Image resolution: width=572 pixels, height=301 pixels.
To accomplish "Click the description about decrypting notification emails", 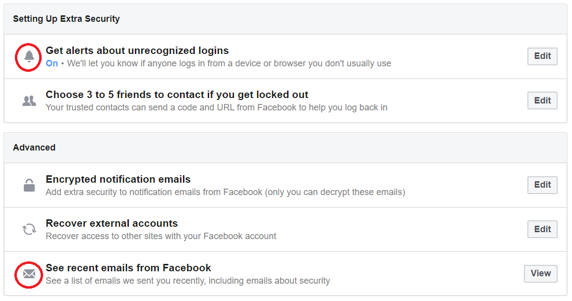I will (x=226, y=192).
